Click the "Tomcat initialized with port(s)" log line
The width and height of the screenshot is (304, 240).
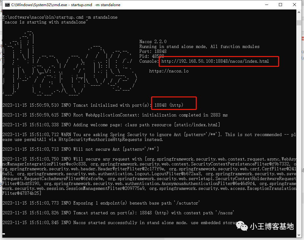click(x=93, y=105)
